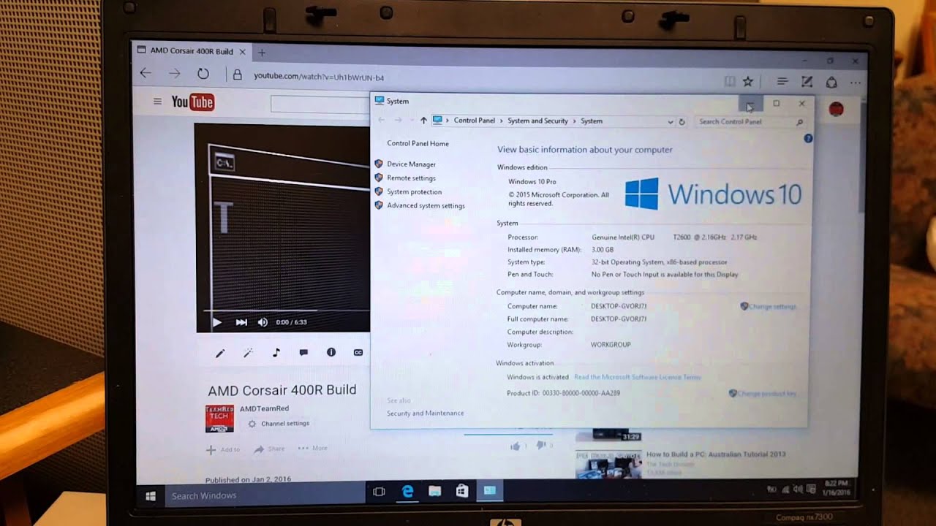The height and width of the screenshot is (526, 936).
Task: Expand the address bar history dropdown
Action: [670, 122]
